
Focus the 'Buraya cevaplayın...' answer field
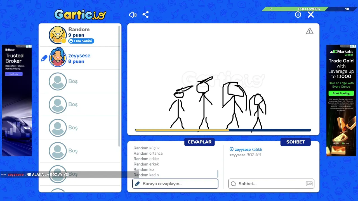click(x=175, y=184)
